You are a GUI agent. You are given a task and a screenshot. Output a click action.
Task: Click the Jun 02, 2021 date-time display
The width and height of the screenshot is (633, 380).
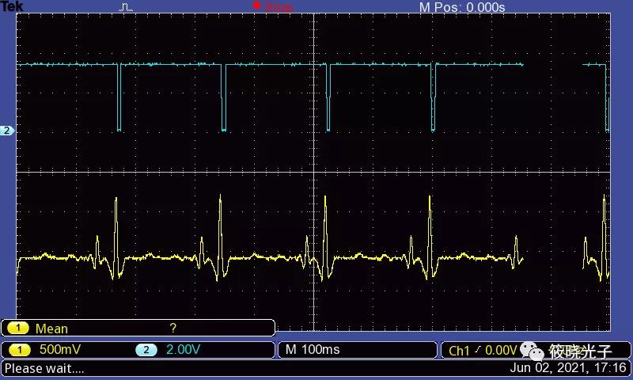pyautogui.click(x=568, y=368)
